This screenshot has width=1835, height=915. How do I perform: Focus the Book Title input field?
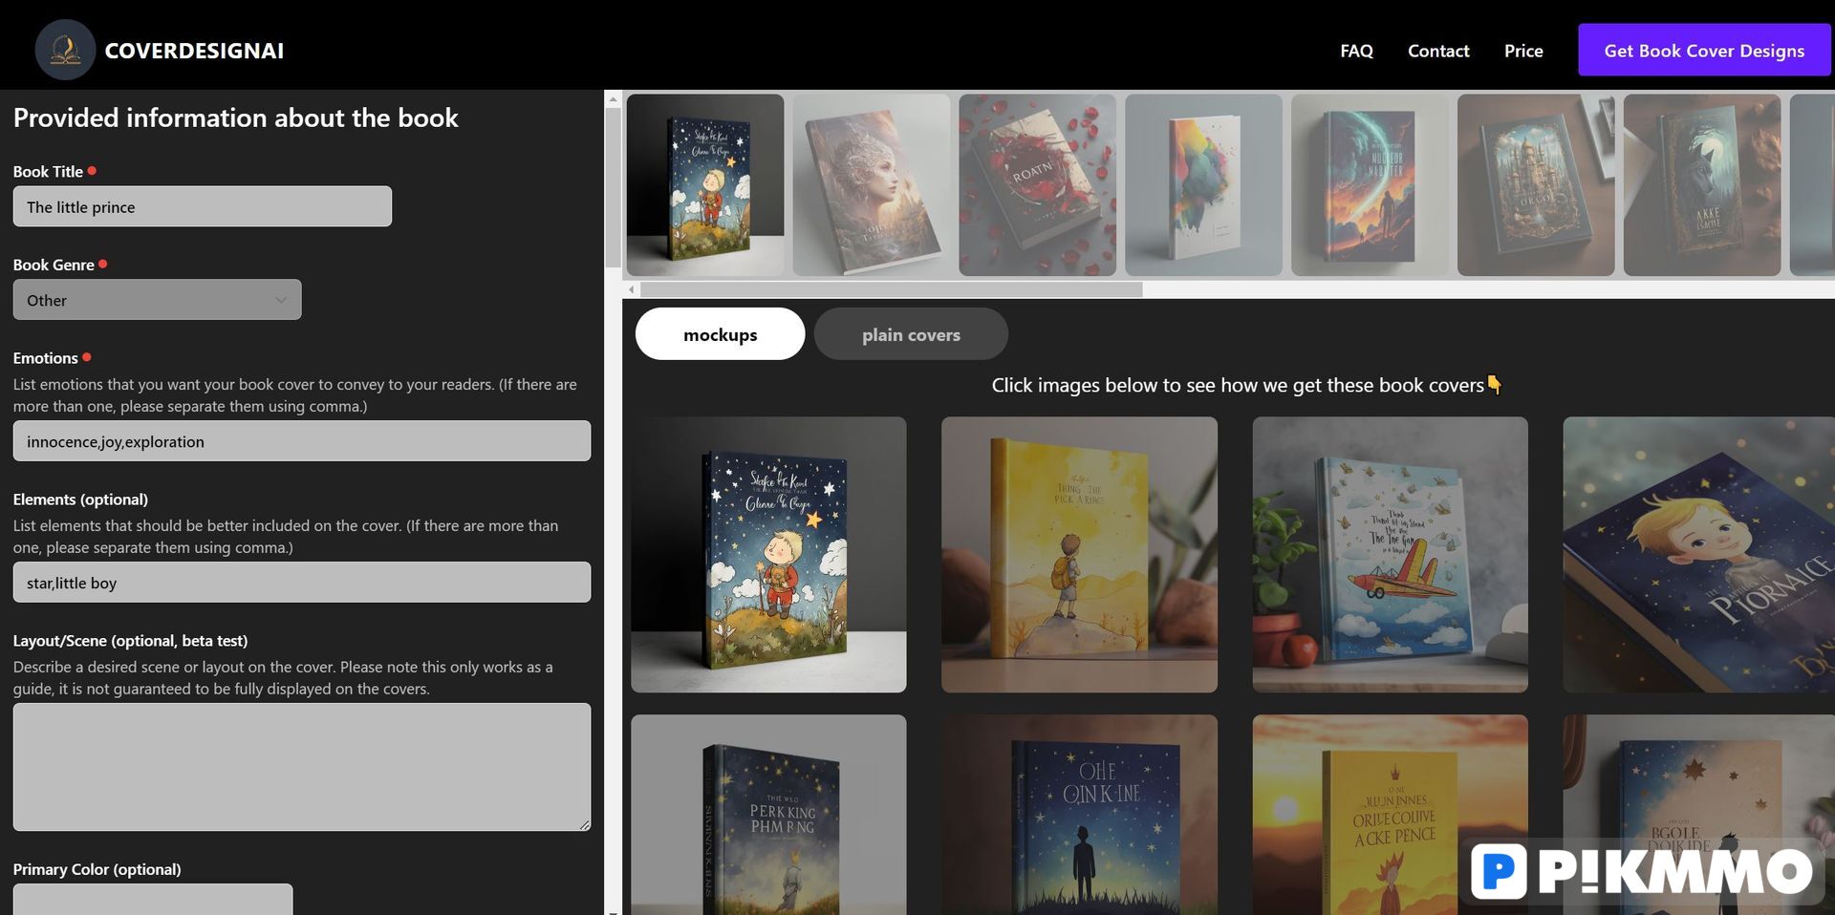[203, 206]
